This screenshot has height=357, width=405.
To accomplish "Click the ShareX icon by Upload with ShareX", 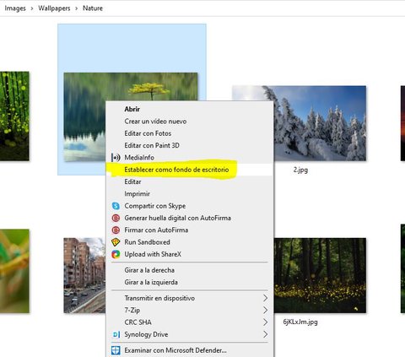I will pyautogui.click(x=116, y=254).
